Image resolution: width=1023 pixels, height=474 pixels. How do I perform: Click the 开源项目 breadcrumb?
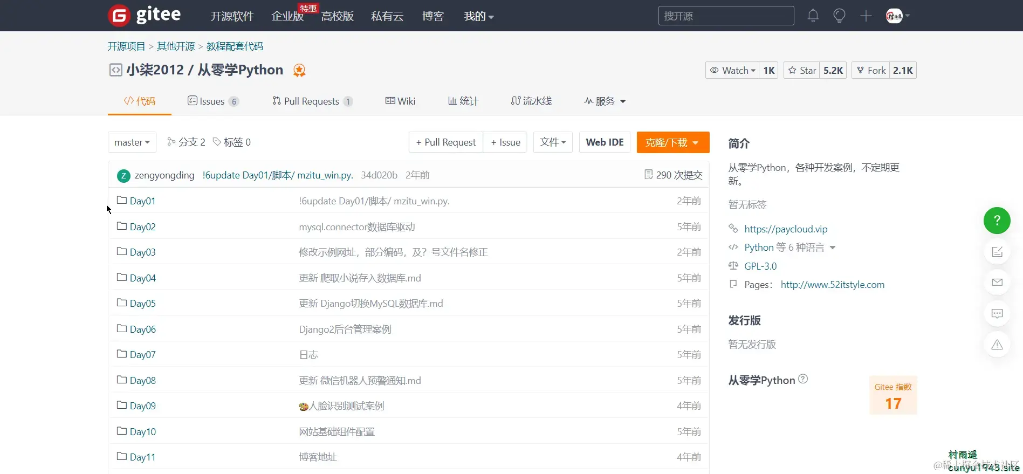coord(126,46)
